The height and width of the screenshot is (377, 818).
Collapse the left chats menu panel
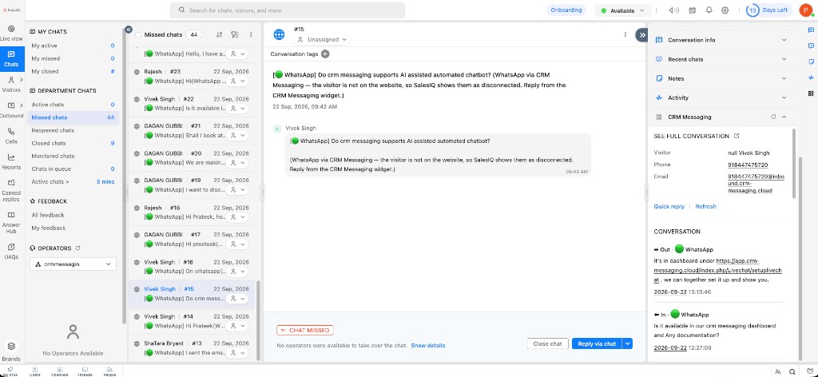pos(129,30)
